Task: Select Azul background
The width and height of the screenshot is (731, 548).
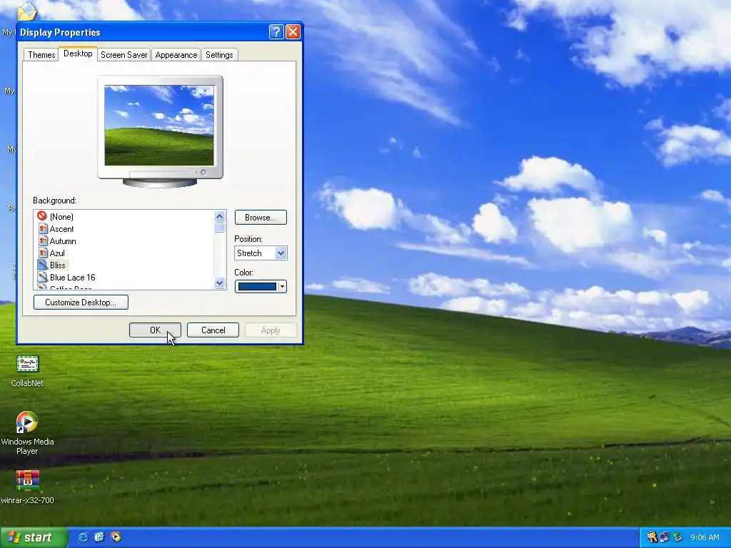Action: pos(57,253)
